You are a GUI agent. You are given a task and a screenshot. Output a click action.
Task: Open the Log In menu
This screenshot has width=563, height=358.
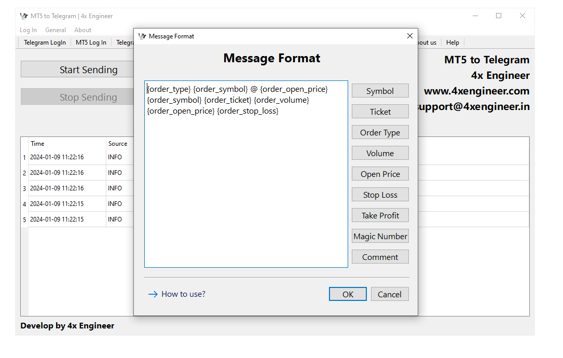[x=28, y=30]
